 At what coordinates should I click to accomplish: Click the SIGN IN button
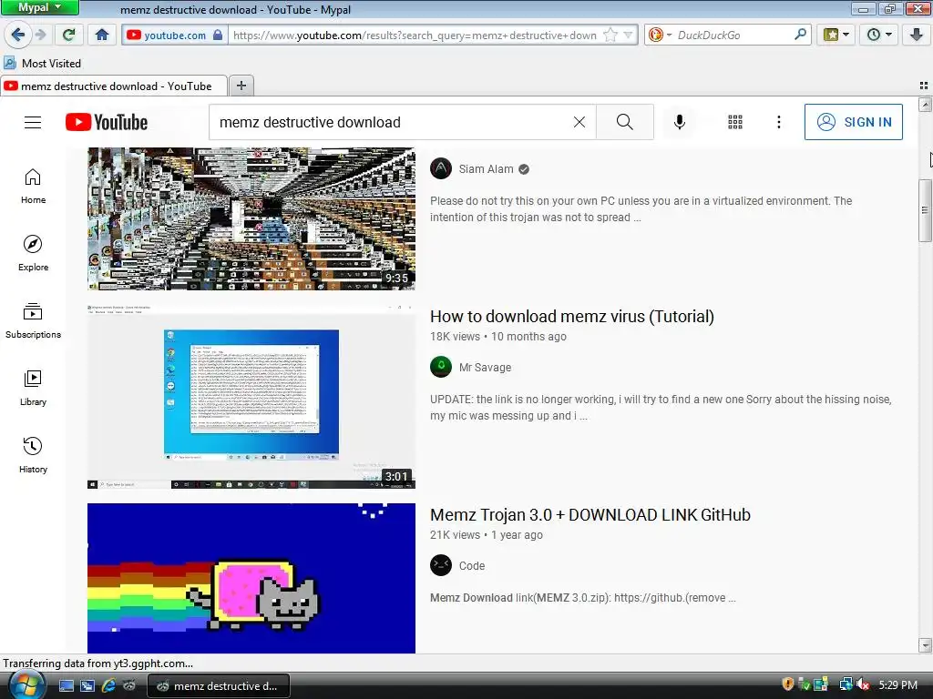point(853,122)
